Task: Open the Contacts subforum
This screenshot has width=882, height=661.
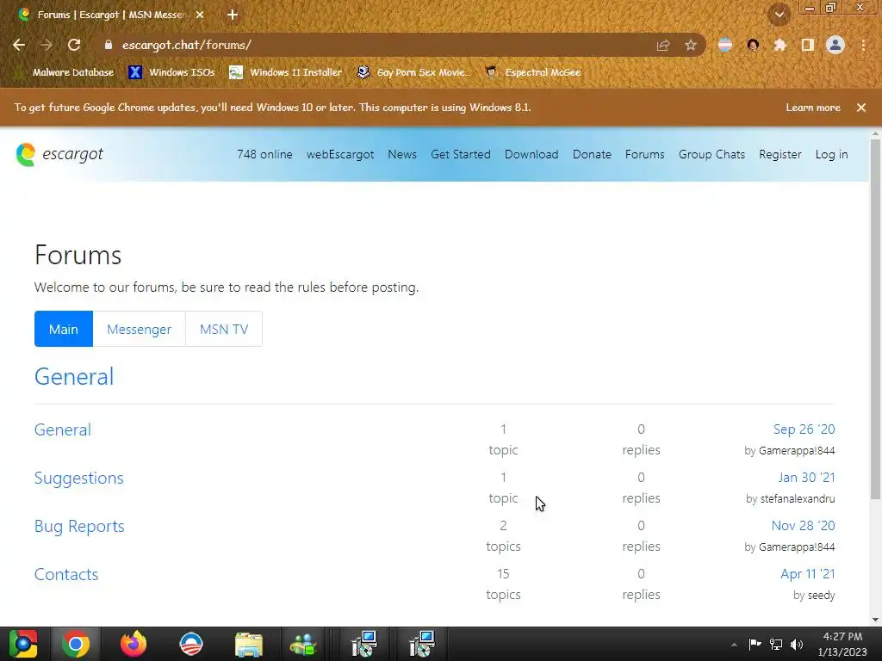Action: [x=66, y=574]
